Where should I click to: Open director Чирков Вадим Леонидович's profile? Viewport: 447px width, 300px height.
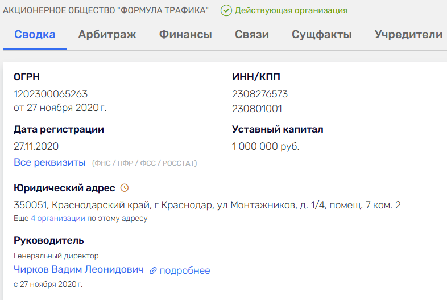pos(78,270)
